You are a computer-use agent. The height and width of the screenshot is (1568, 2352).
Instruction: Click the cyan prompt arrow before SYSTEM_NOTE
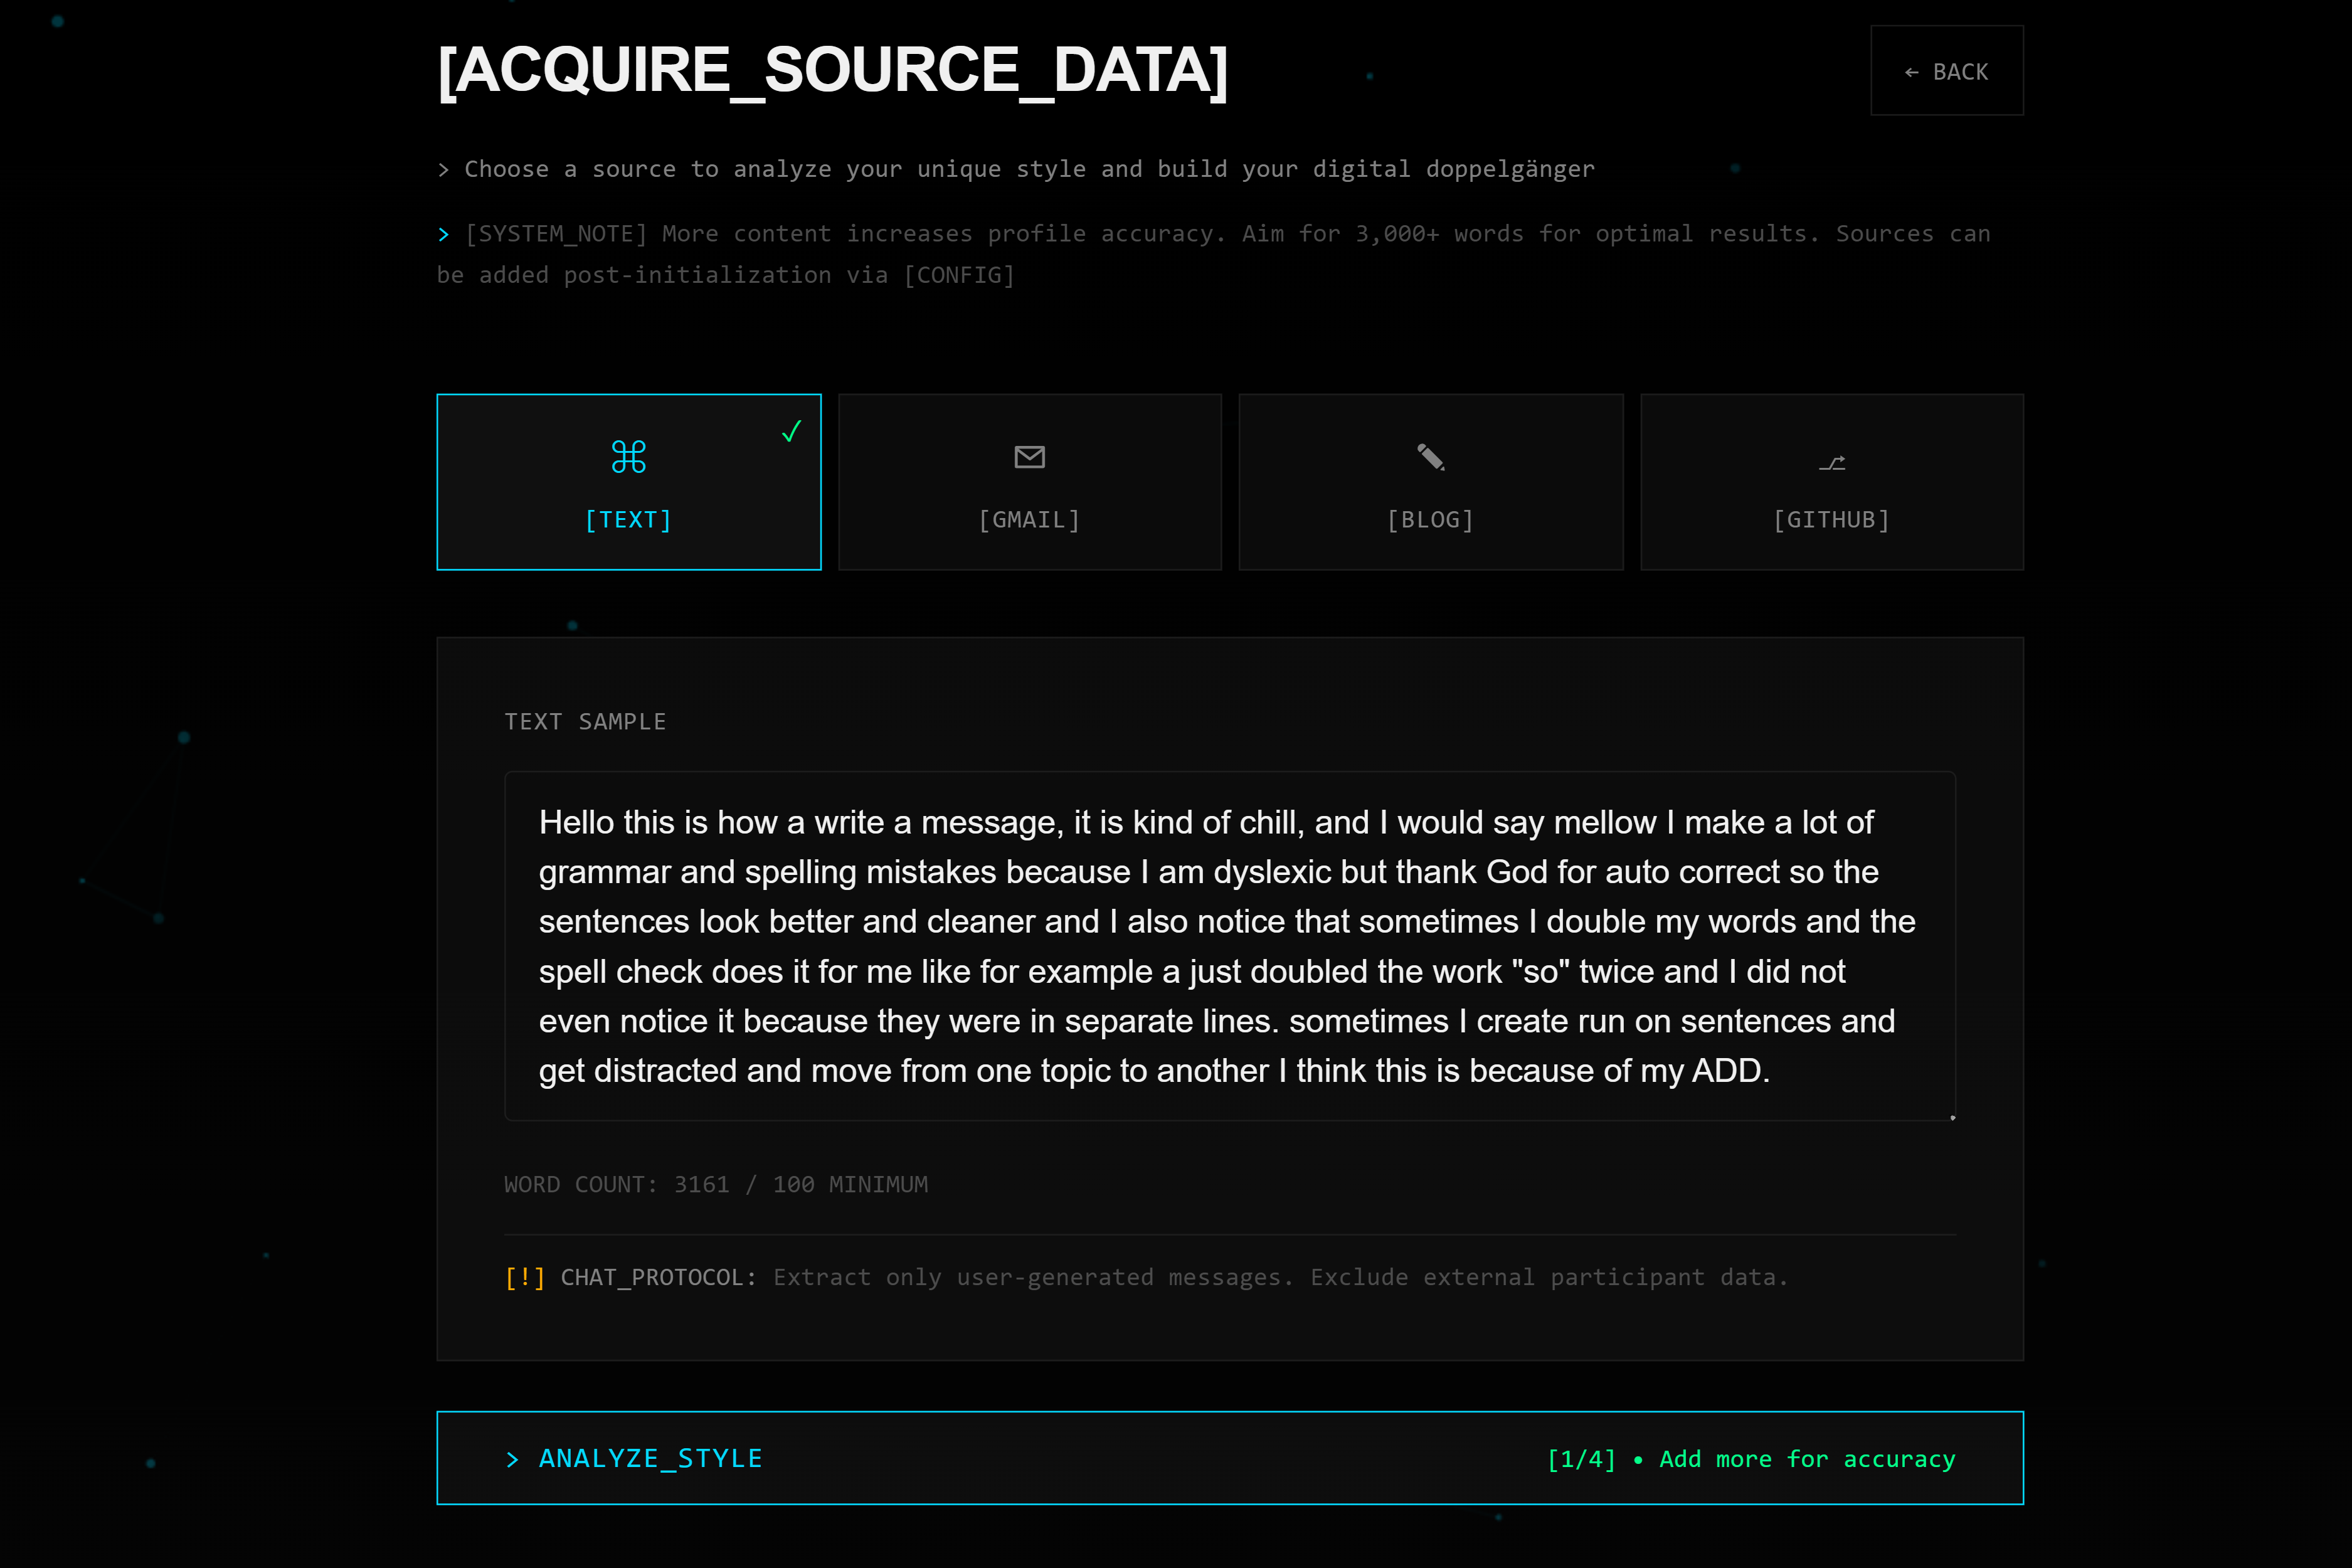(443, 234)
